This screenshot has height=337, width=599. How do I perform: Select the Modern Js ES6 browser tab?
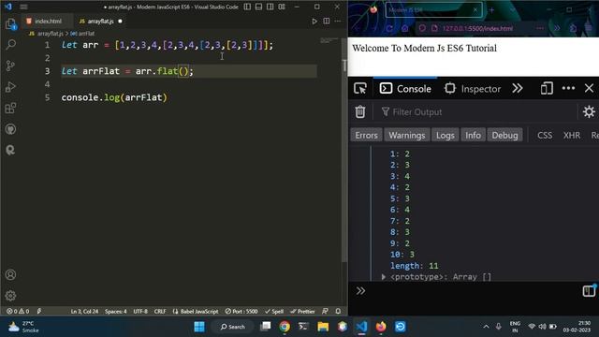tap(433, 10)
